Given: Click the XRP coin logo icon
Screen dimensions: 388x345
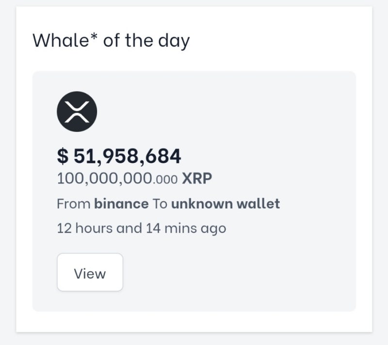Looking at the screenshot, I should (x=77, y=111).
